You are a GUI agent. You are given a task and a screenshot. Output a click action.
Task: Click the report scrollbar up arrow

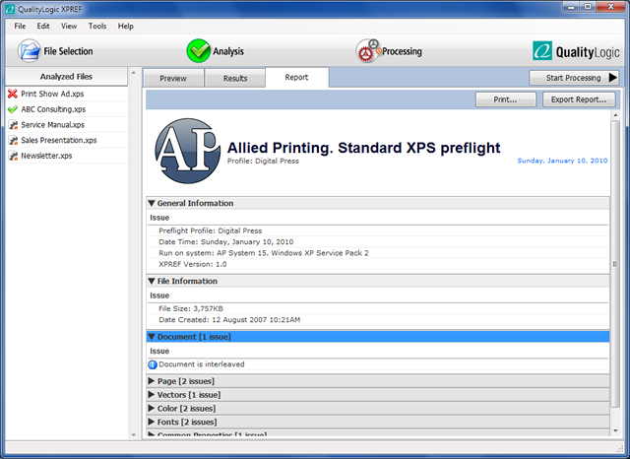615,115
